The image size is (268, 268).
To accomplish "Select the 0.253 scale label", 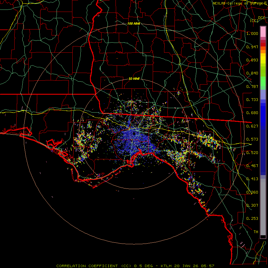I will tap(252, 219).
